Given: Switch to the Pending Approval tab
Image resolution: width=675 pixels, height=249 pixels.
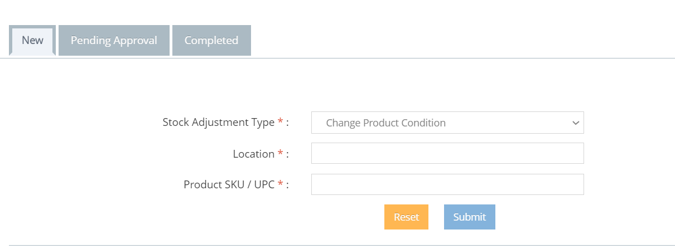Looking at the screenshot, I should [114, 40].
